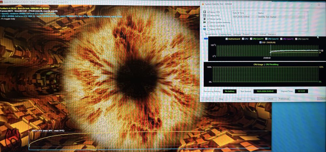Viewport: 326px width, 152px height.
Task: Click the Elapsed Time value 00:12:03
Action: (x=301, y=91)
